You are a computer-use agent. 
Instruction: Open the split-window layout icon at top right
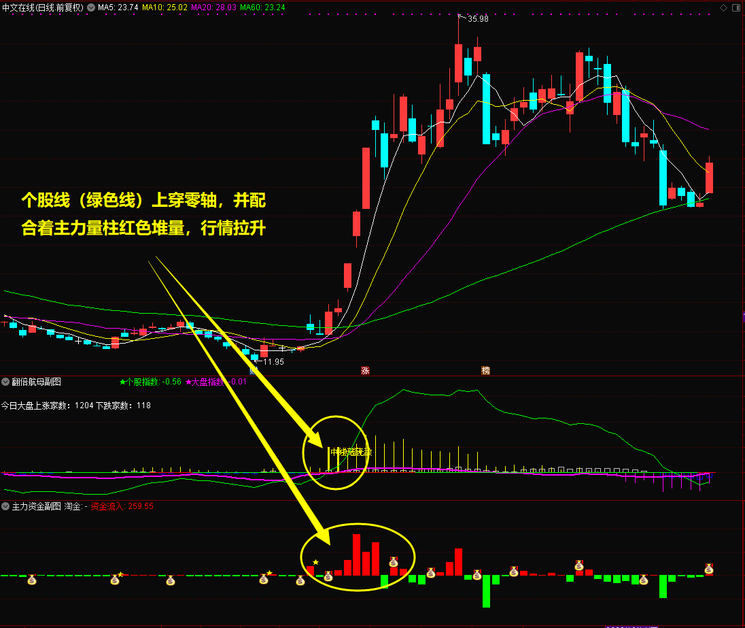736,7
